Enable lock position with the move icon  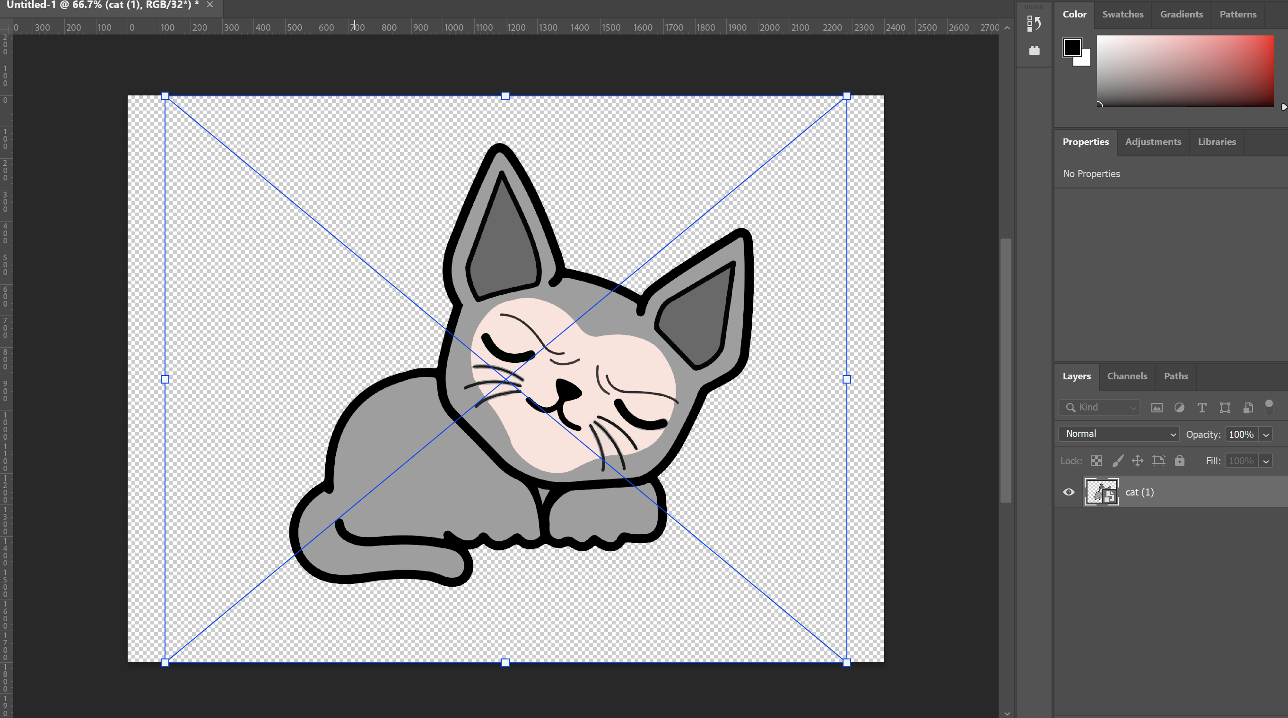(x=1138, y=460)
